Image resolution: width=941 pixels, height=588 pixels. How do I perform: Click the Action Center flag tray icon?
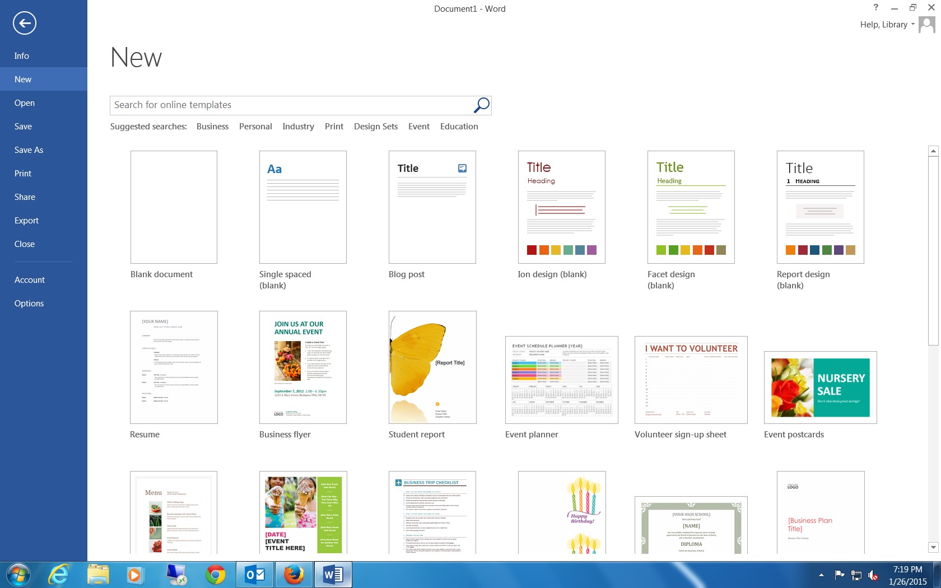click(840, 575)
